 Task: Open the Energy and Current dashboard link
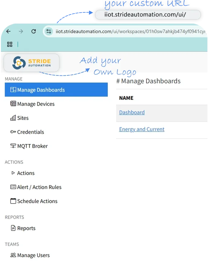[142, 129]
